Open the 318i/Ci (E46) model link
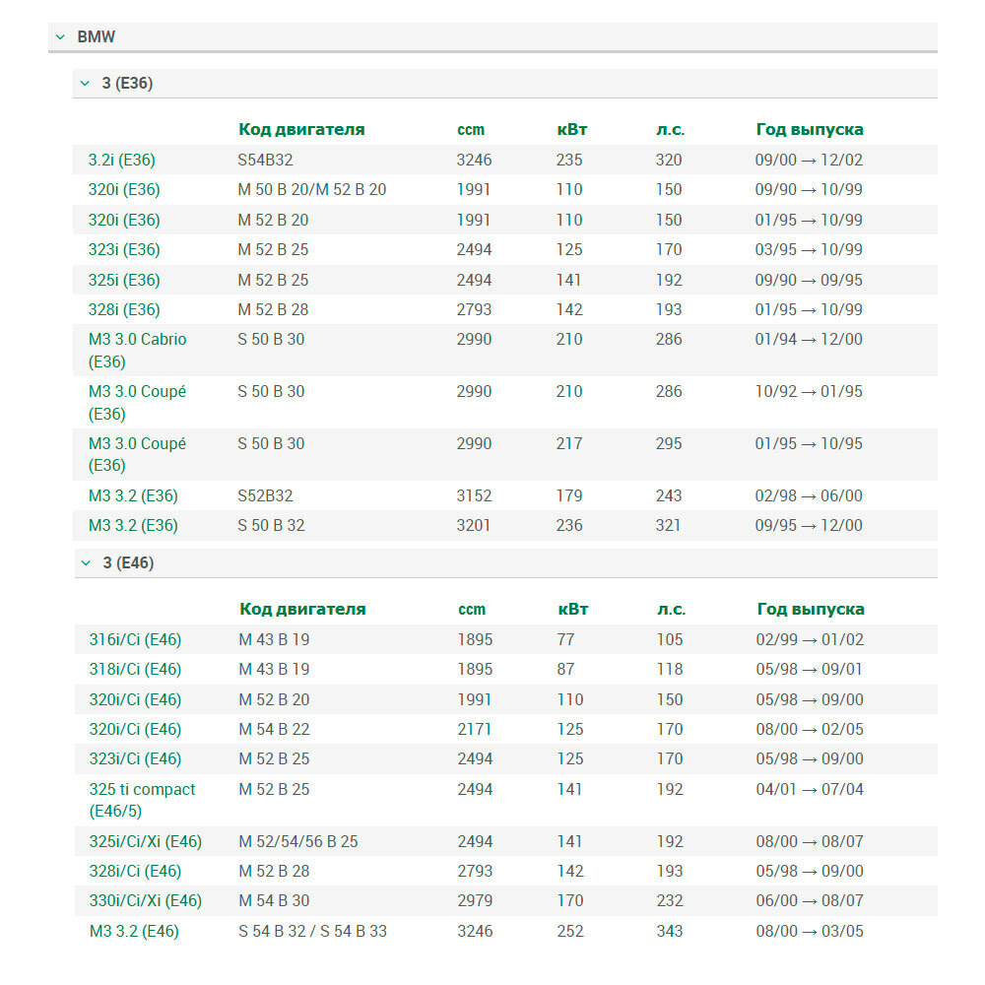 point(135,670)
